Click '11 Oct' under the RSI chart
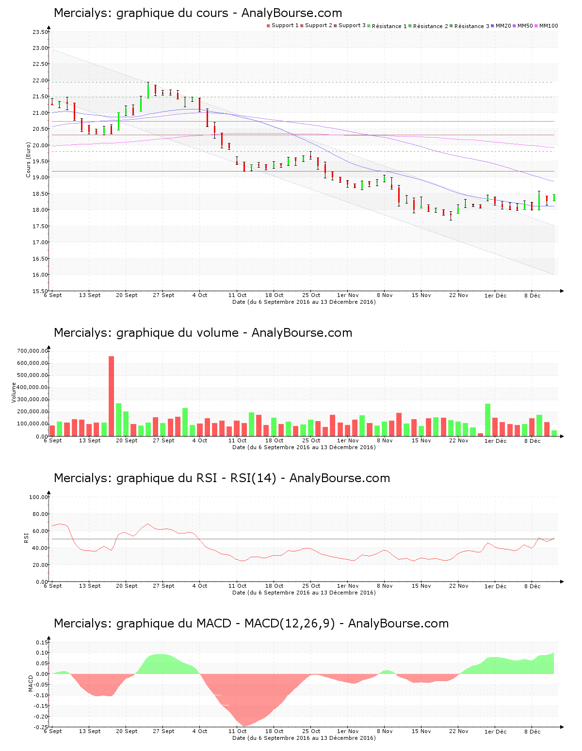Viewport: 582px width, 751px height. coord(237,586)
